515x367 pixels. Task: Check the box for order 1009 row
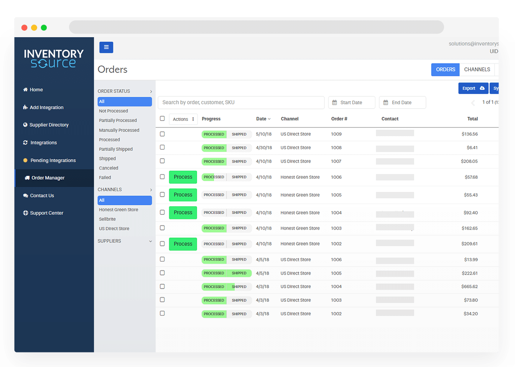(162, 134)
